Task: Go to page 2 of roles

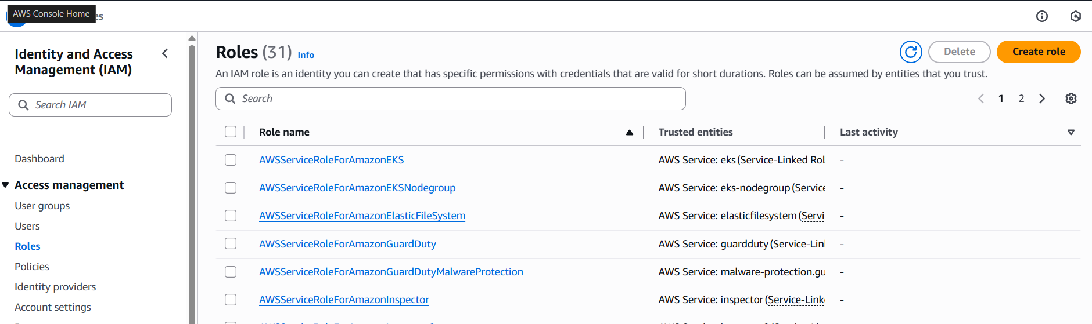Action: pyautogui.click(x=1021, y=99)
